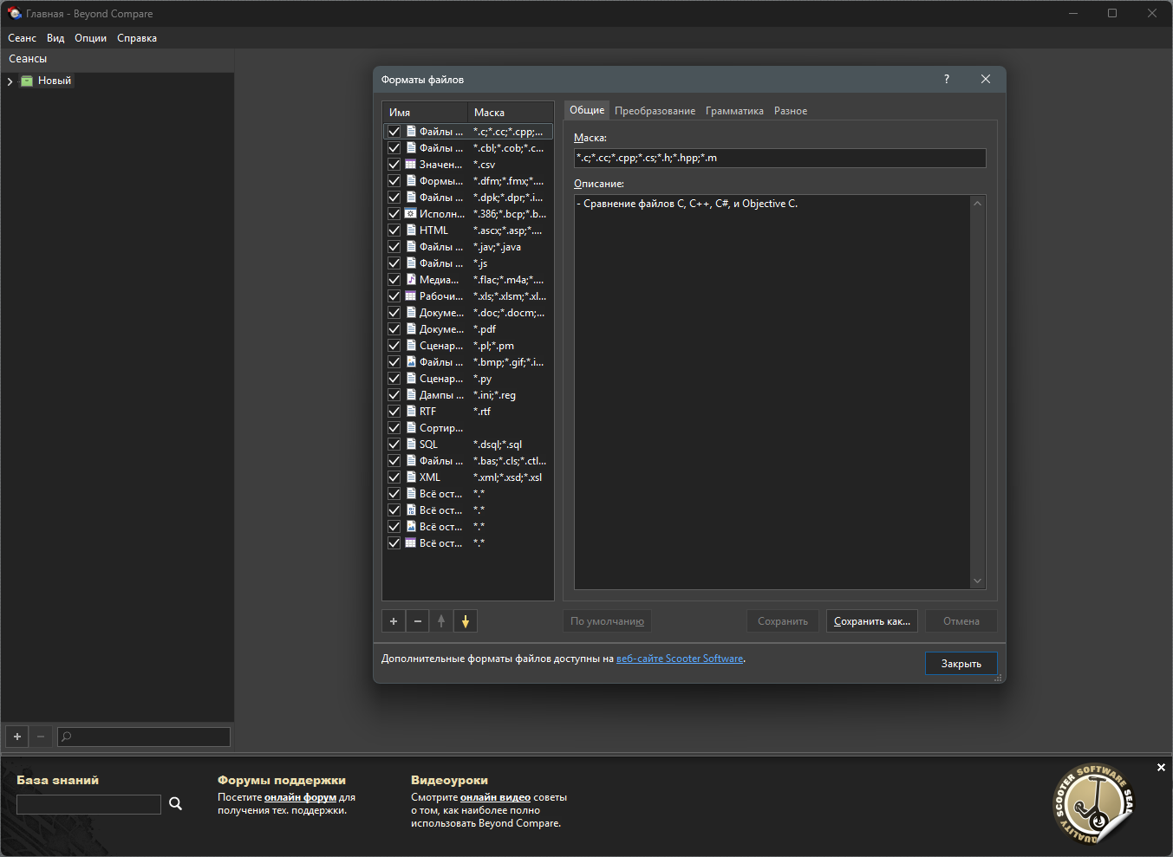Viewport: 1173px width, 857px height.
Task: Click the Закрыть button
Action: [x=961, y=664]
